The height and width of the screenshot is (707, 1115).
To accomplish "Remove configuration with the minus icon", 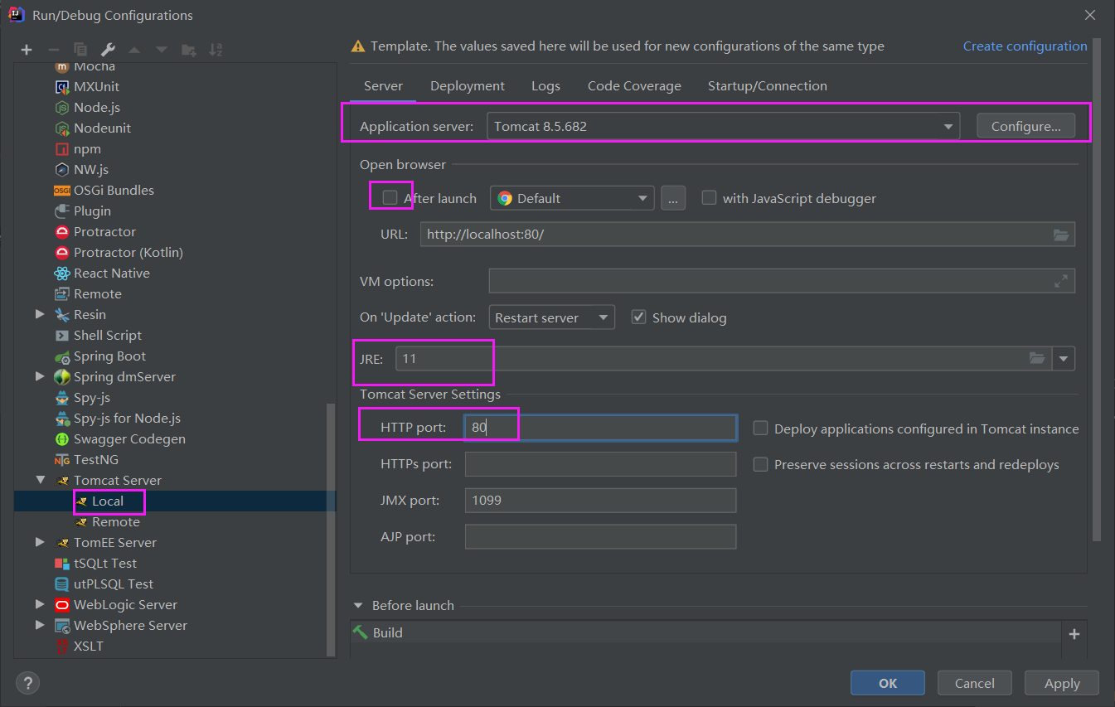I will (53, 50).
